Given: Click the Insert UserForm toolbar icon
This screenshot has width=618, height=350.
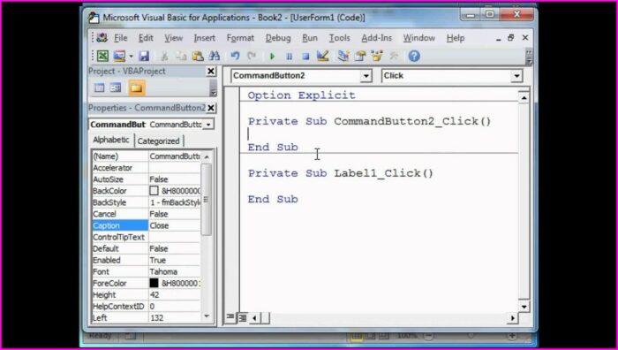Looking at the screenshot, I should (x=119, y=56).
